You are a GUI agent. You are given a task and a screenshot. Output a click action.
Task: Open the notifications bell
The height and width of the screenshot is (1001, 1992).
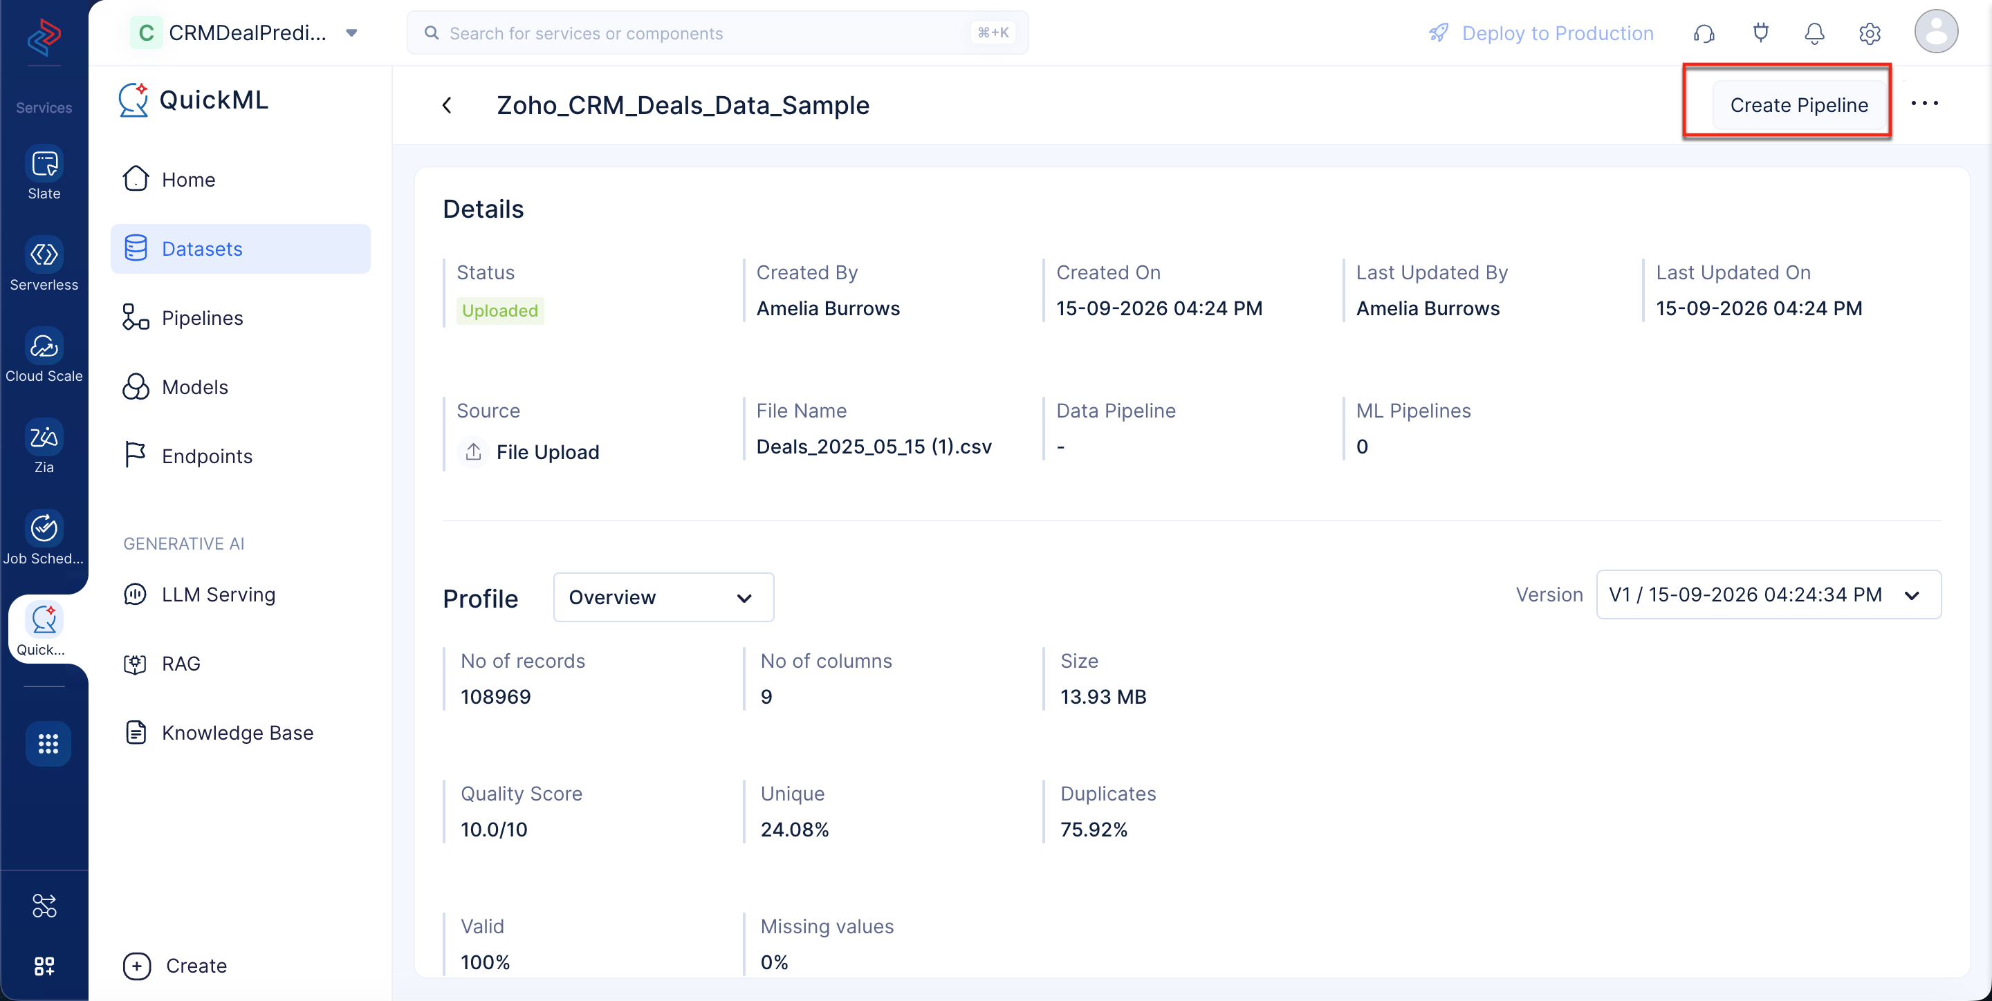click(1814, 33)
